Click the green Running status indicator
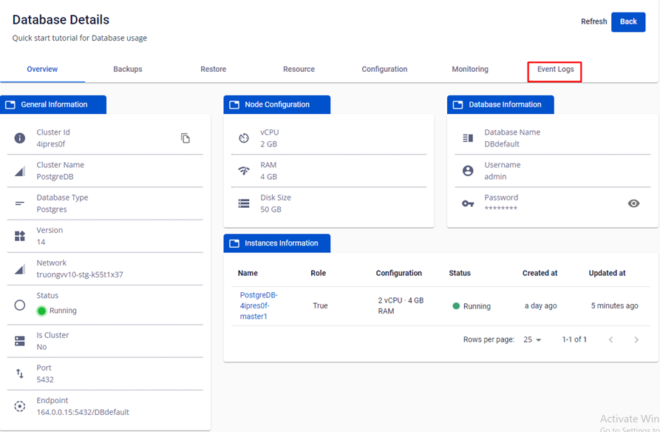The height and width of the screenshot is (432, 660). pyautogui.click(x=41, y=311)
